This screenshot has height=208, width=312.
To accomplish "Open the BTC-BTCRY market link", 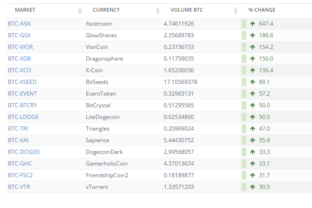I will coord(22,105).
